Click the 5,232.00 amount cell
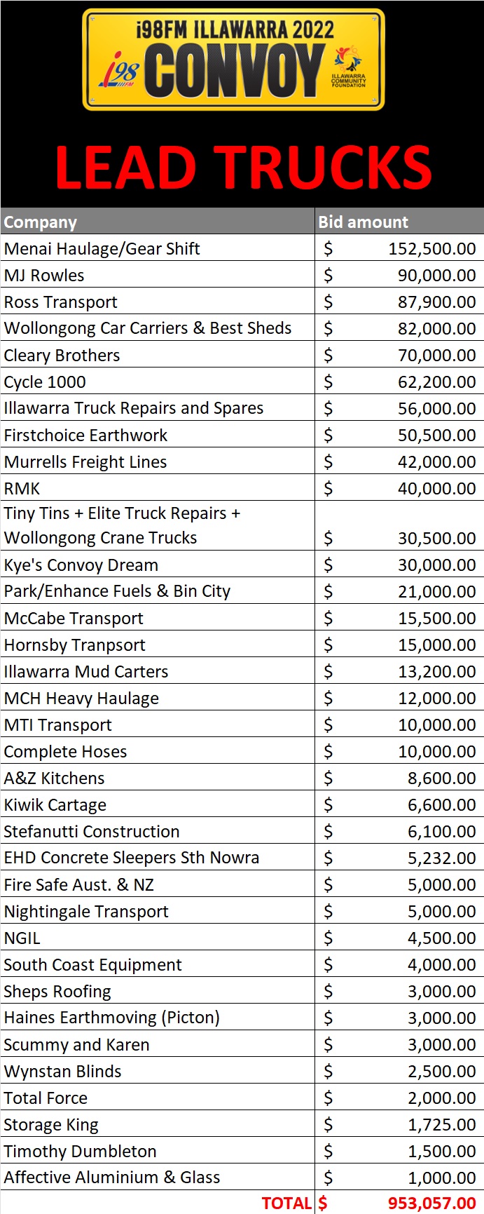 click(x=399, y=858)
